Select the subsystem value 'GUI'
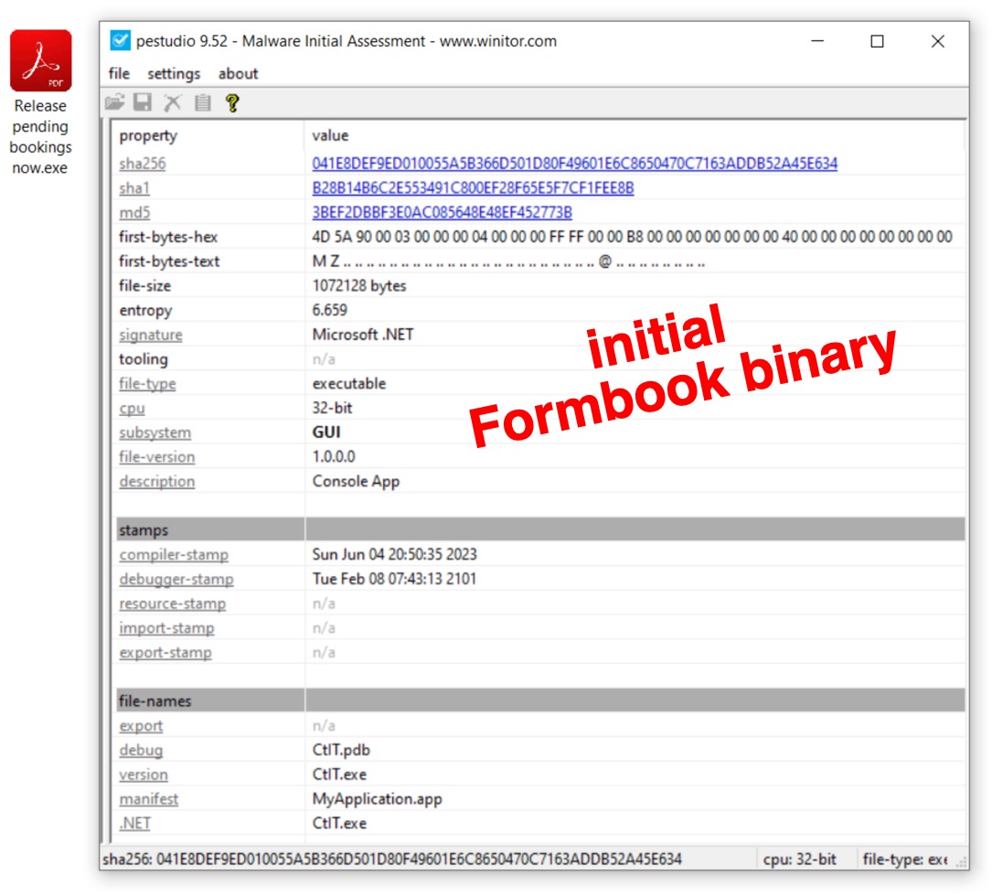 click(326, 432)
